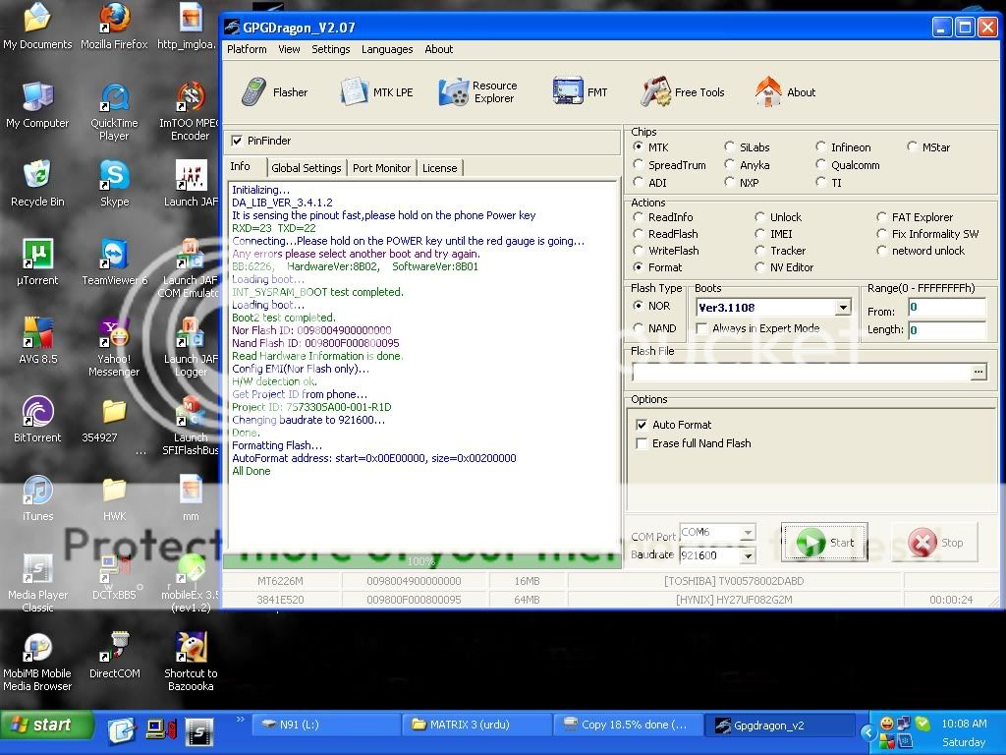This screenshot has width=1006, height=755.
Task: Select the Media Player Classic icon
Action: tap(37, 583)
